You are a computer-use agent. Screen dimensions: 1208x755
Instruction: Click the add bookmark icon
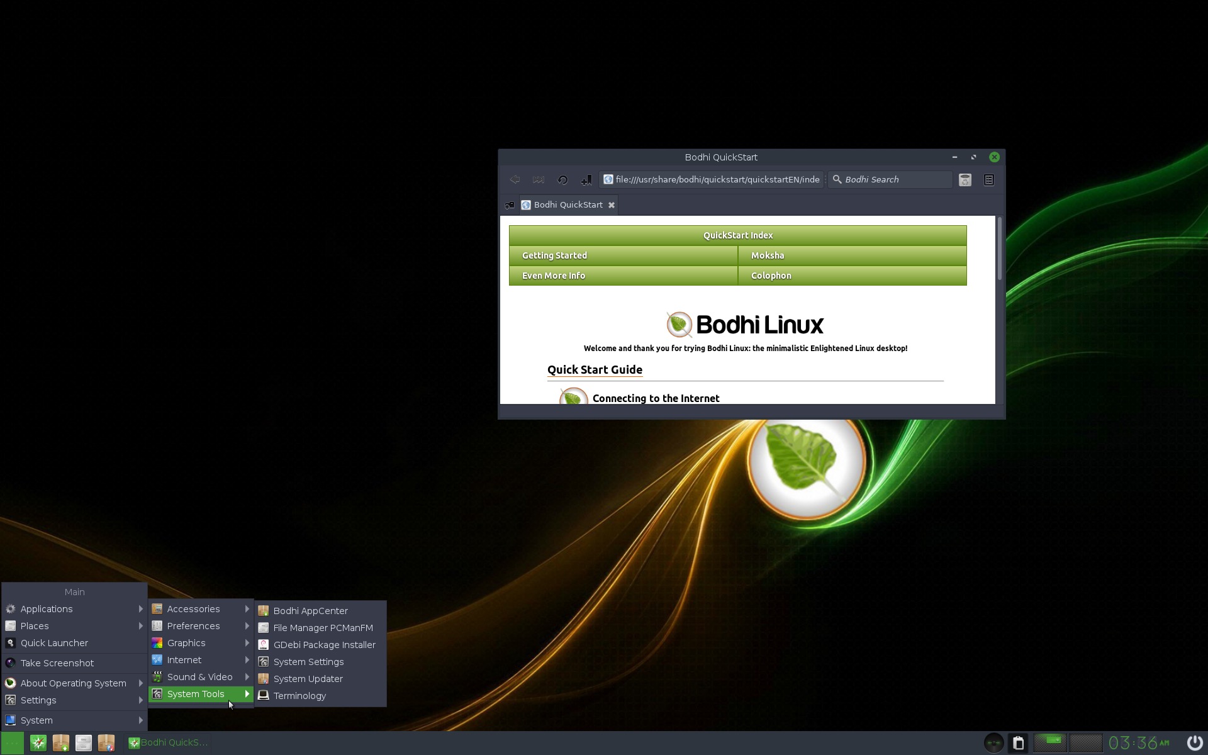point(586,180)
